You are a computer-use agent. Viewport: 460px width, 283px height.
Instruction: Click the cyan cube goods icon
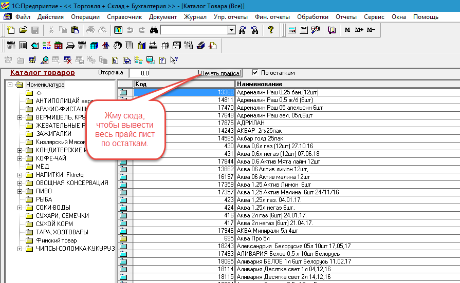coord(94,46)
